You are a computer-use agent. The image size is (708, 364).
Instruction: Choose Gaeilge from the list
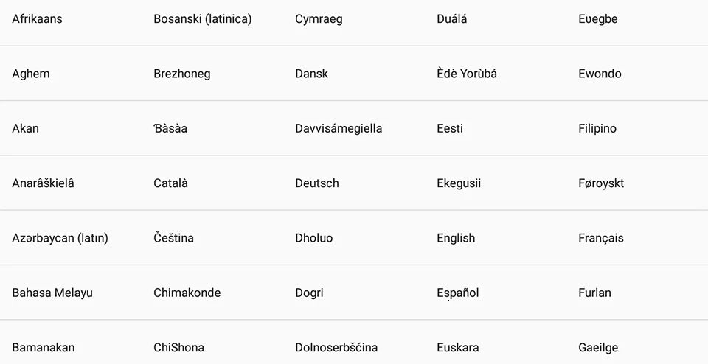point(598,347)
